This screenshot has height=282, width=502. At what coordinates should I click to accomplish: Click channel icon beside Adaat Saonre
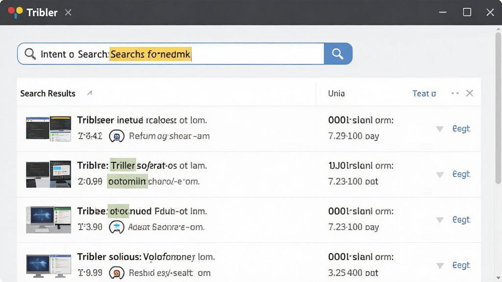click(117, 227)
